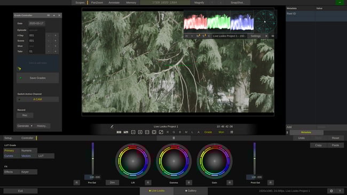
Task: Select the Primary grade tab
Action: 12,151
